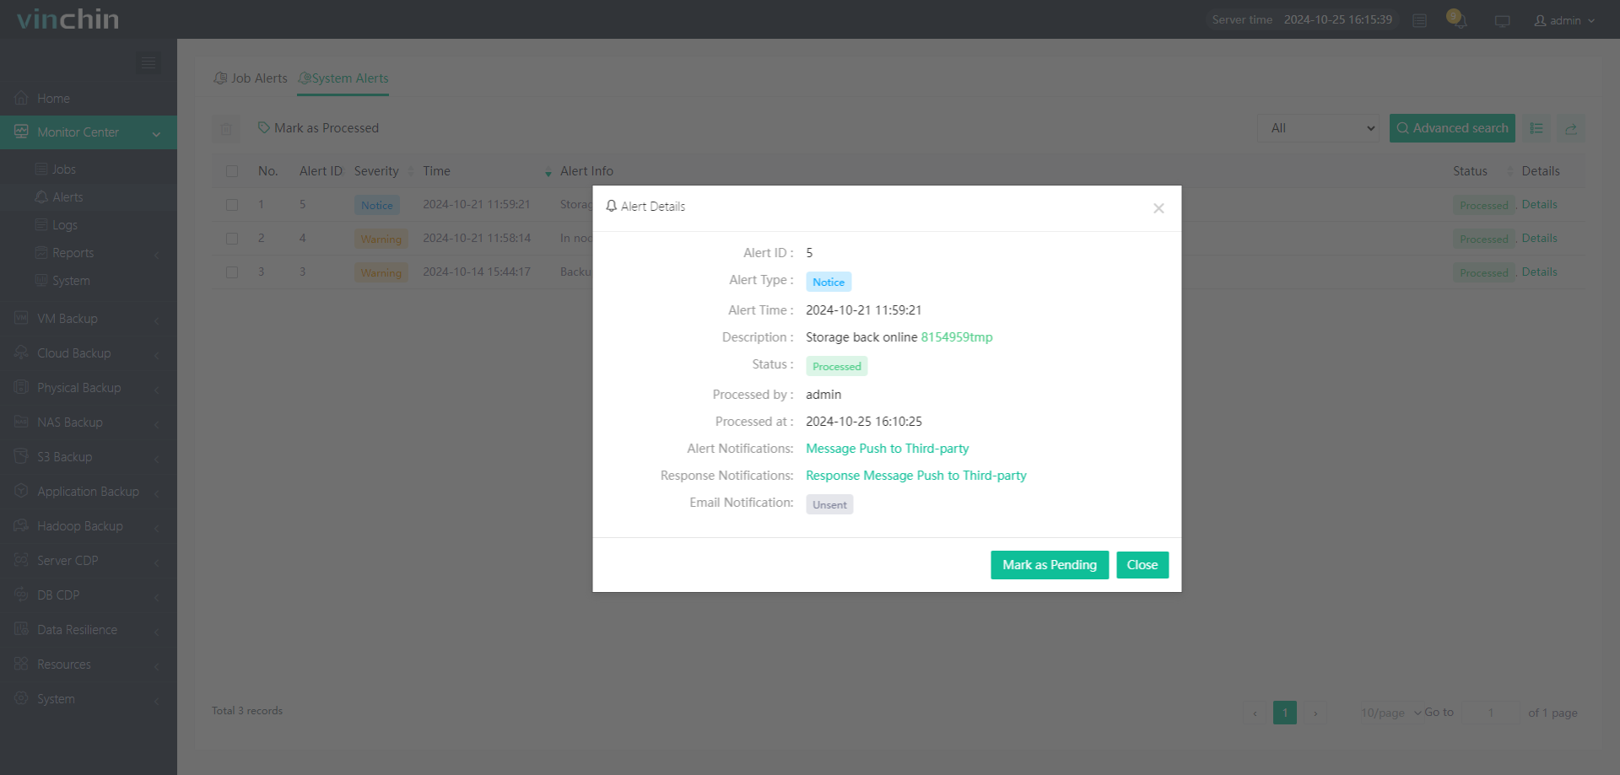Open Message Push to Third-party link
Viewport: 1620px width, 775px height.
[x=887, y=448]
